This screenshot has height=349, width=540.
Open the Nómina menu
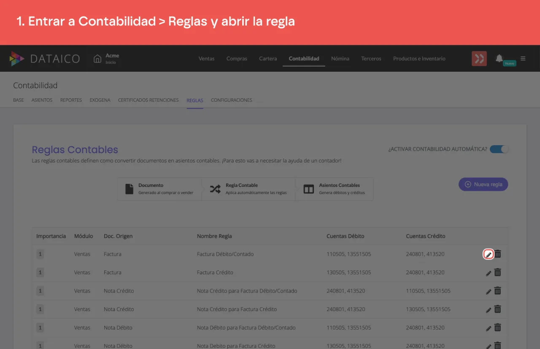340,59
